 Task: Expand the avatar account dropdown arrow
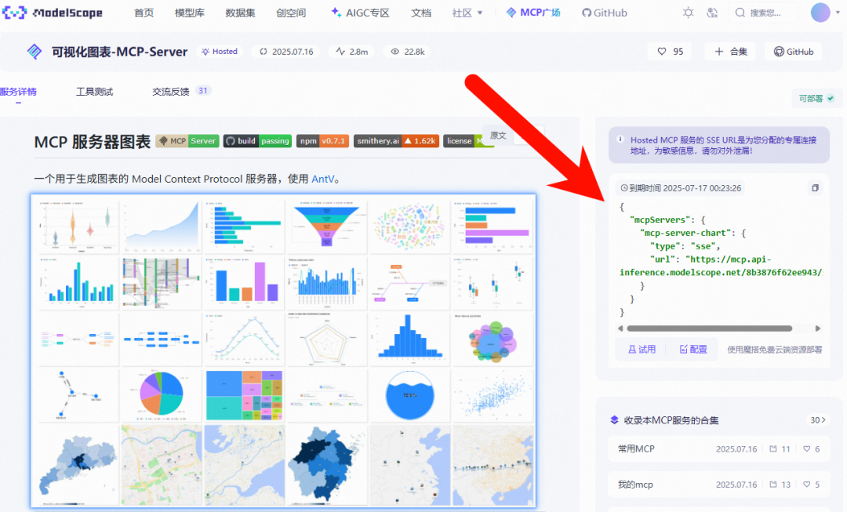coord(838,13)
